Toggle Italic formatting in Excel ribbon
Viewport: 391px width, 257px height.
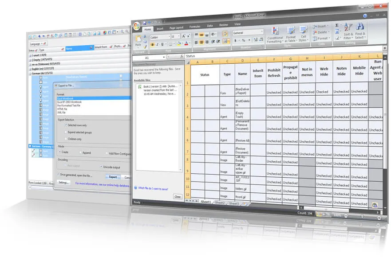tap(158, 44)
